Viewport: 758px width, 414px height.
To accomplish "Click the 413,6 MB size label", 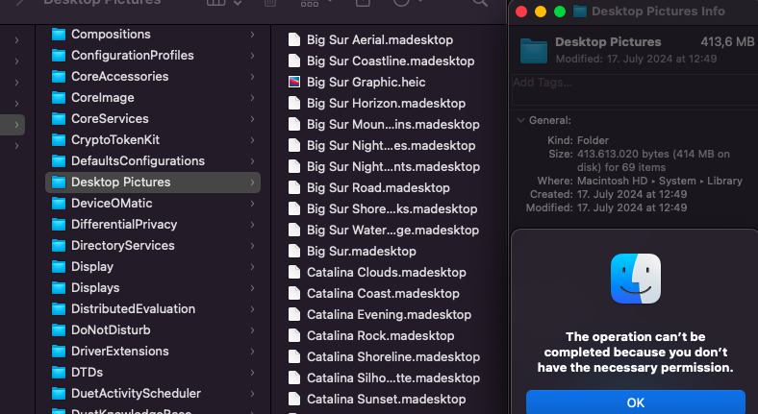I will [727, 42].
